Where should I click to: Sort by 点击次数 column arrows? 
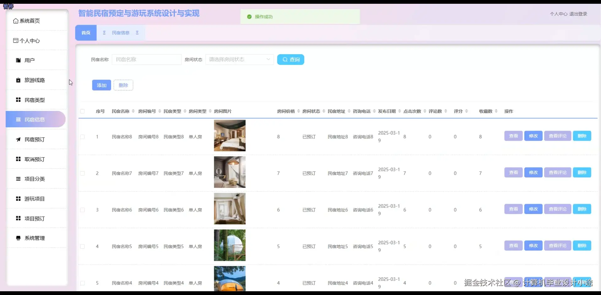[425, 111]
